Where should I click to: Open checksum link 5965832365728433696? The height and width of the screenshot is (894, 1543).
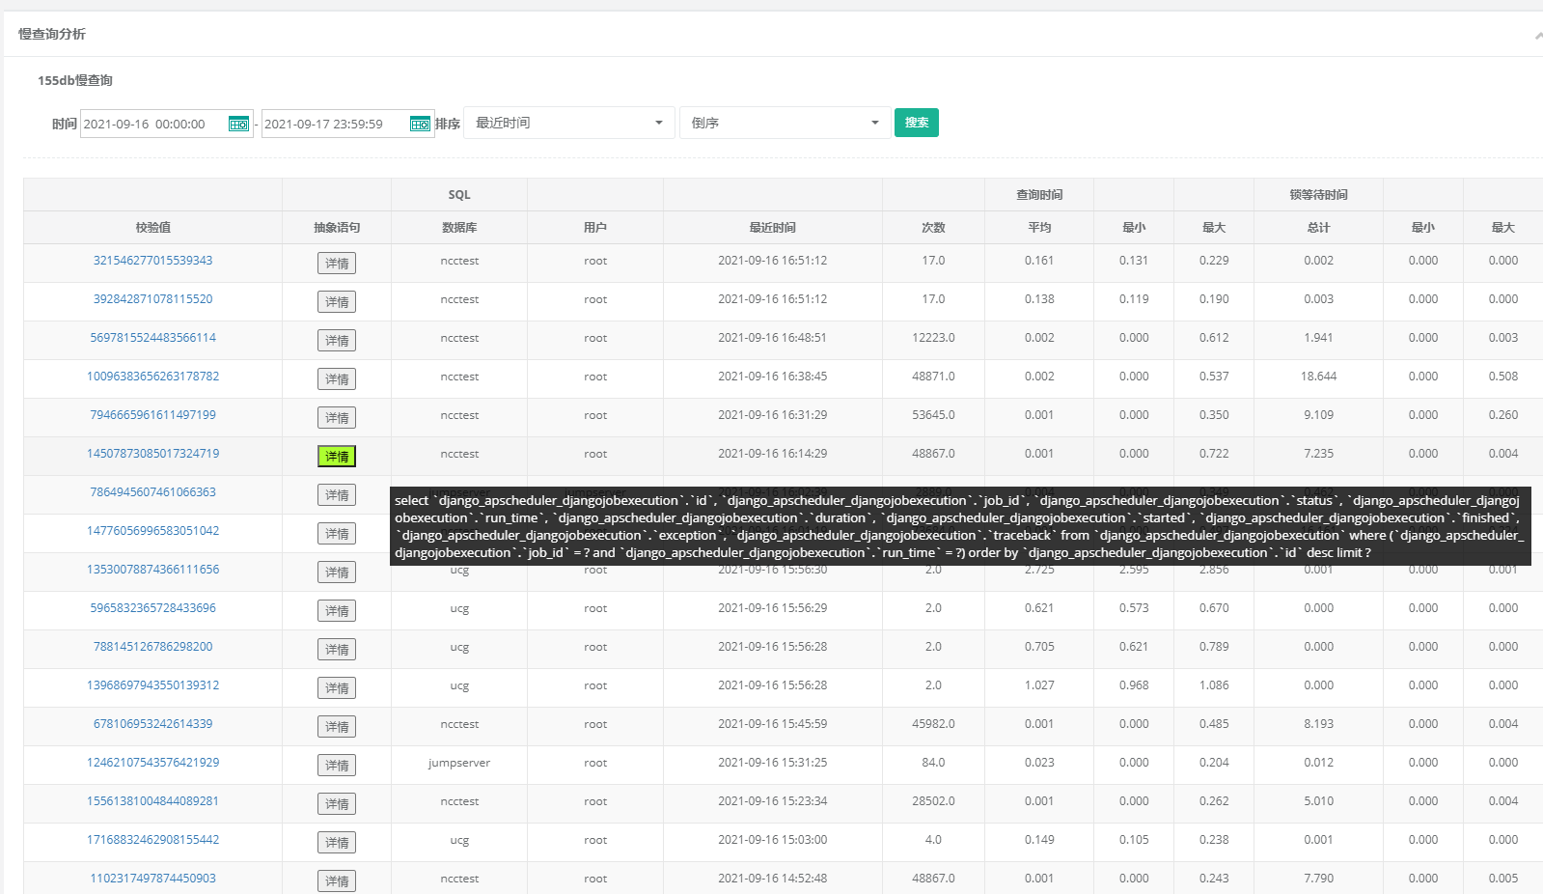point(152,608)
